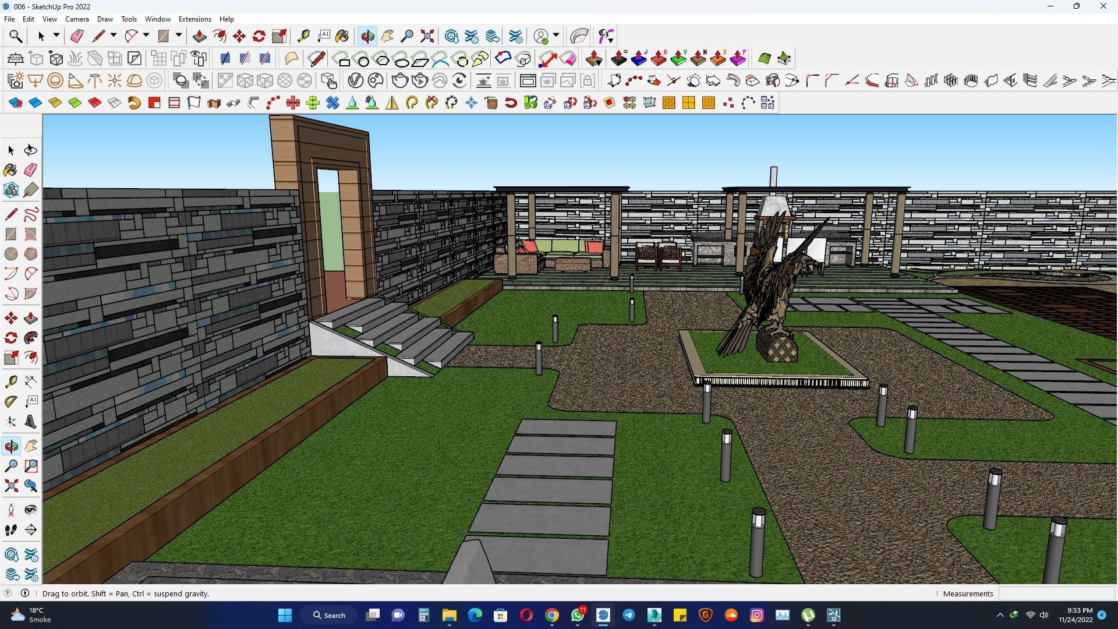This screenshot has width=1118, height=629.
Task: Open Google Chrome from the taskbar
Action: click(551, 615)
